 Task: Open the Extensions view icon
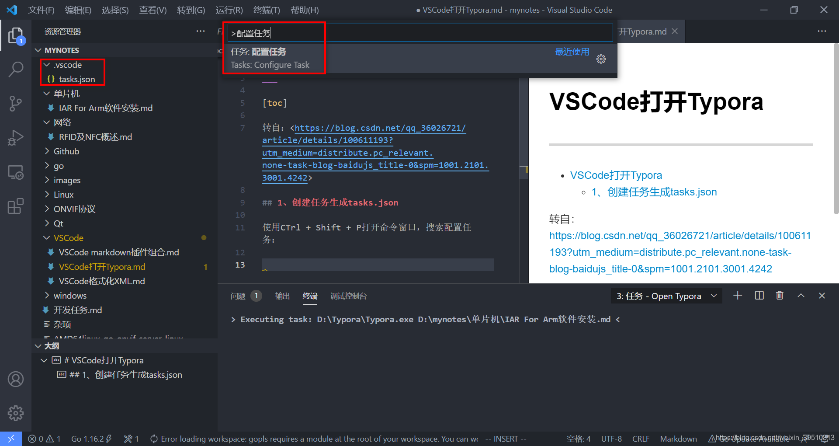click(16, 206)
